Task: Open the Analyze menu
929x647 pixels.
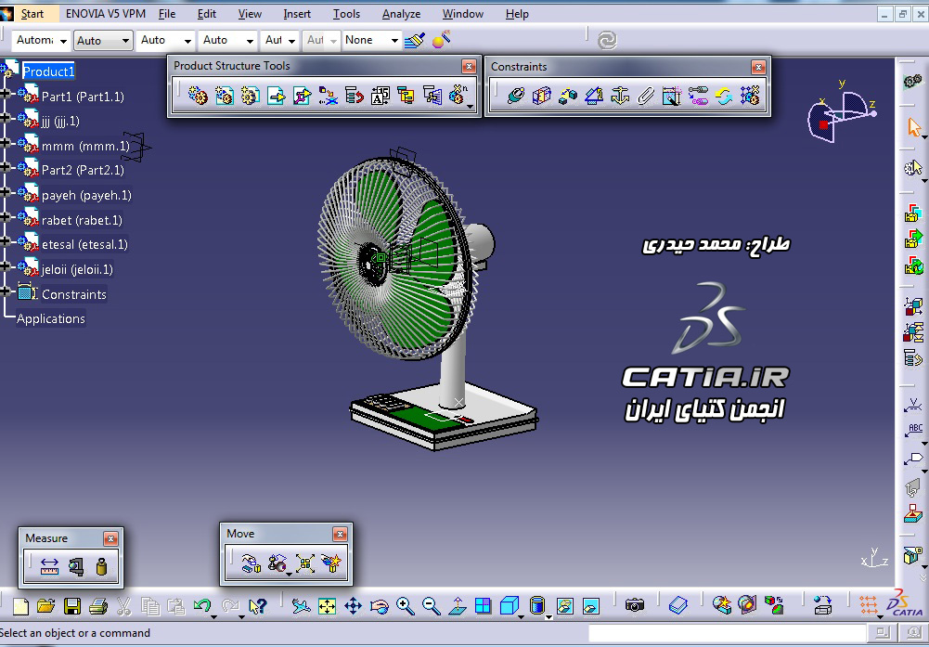Action: (x=401, y=14)
